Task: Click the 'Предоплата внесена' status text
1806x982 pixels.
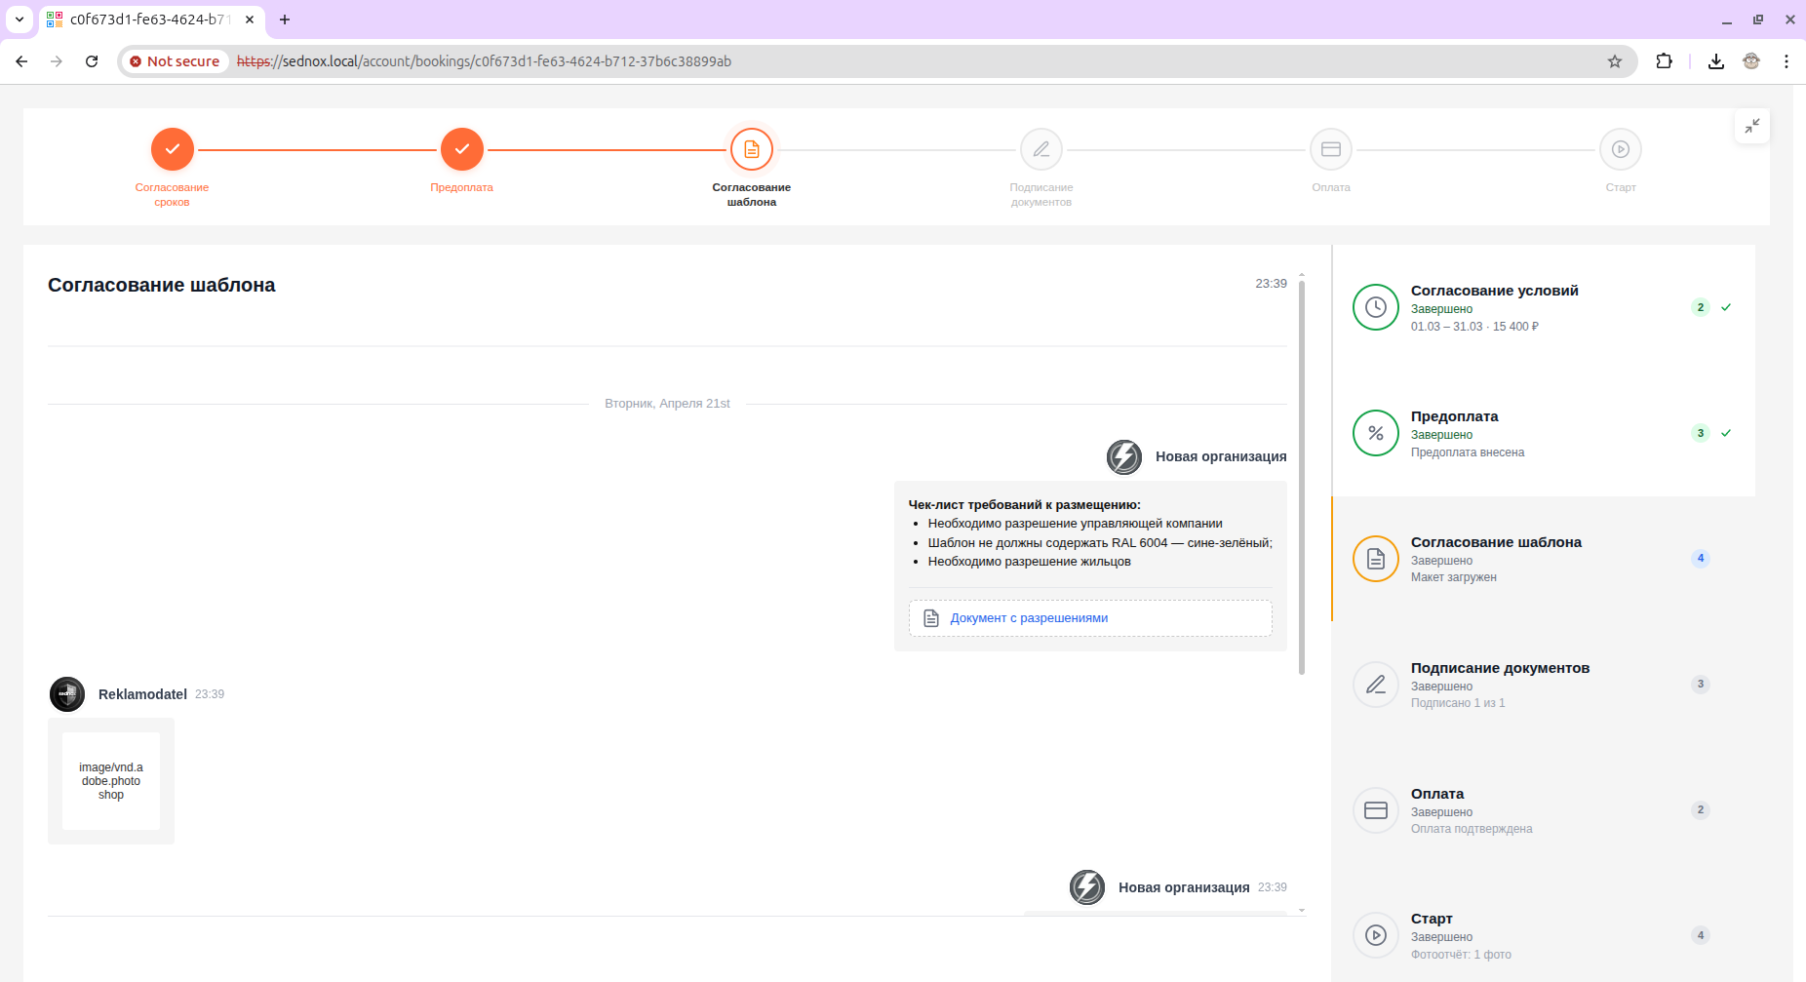Action: pyautogui.click(x=1468, y=452)
